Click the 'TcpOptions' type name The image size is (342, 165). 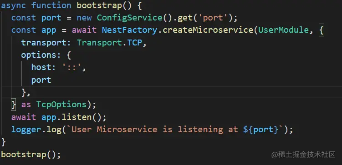(x=61, y=105)
